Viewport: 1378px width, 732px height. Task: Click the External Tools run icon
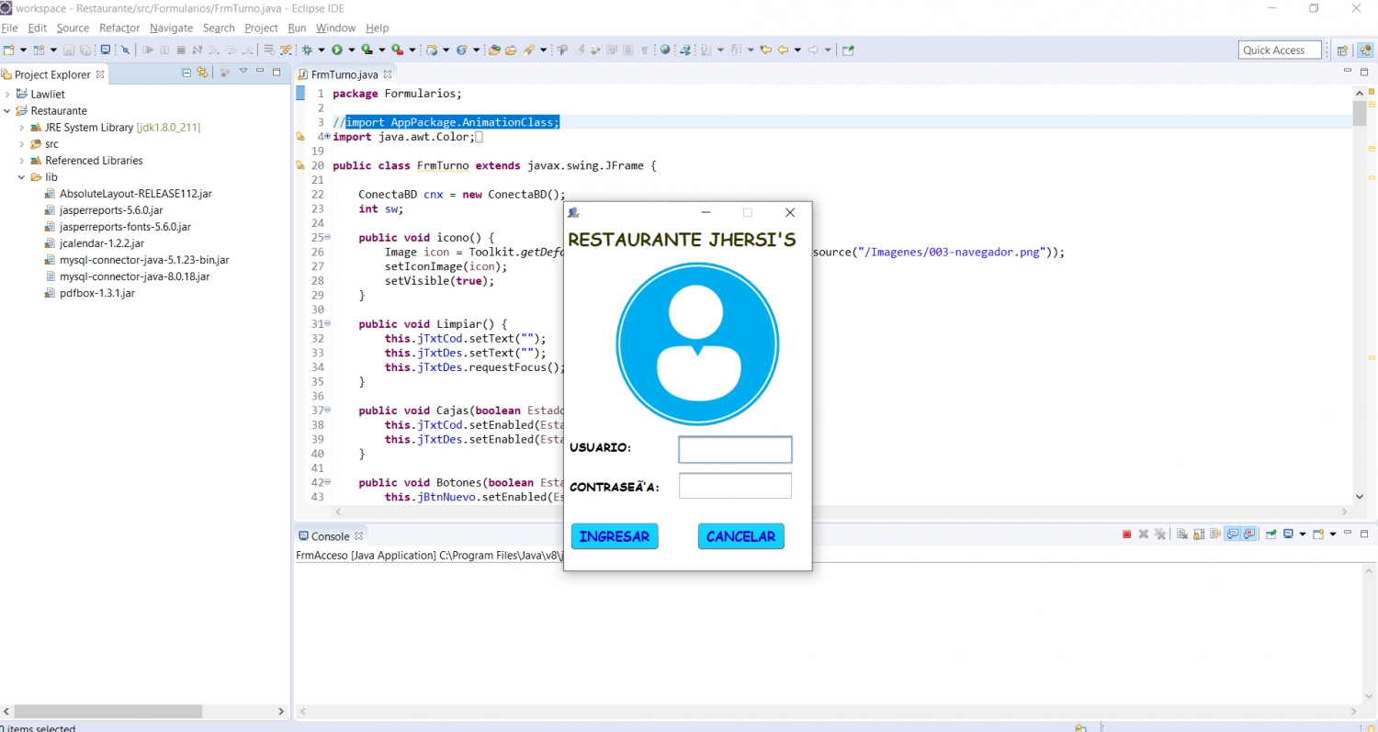[397, 50]
